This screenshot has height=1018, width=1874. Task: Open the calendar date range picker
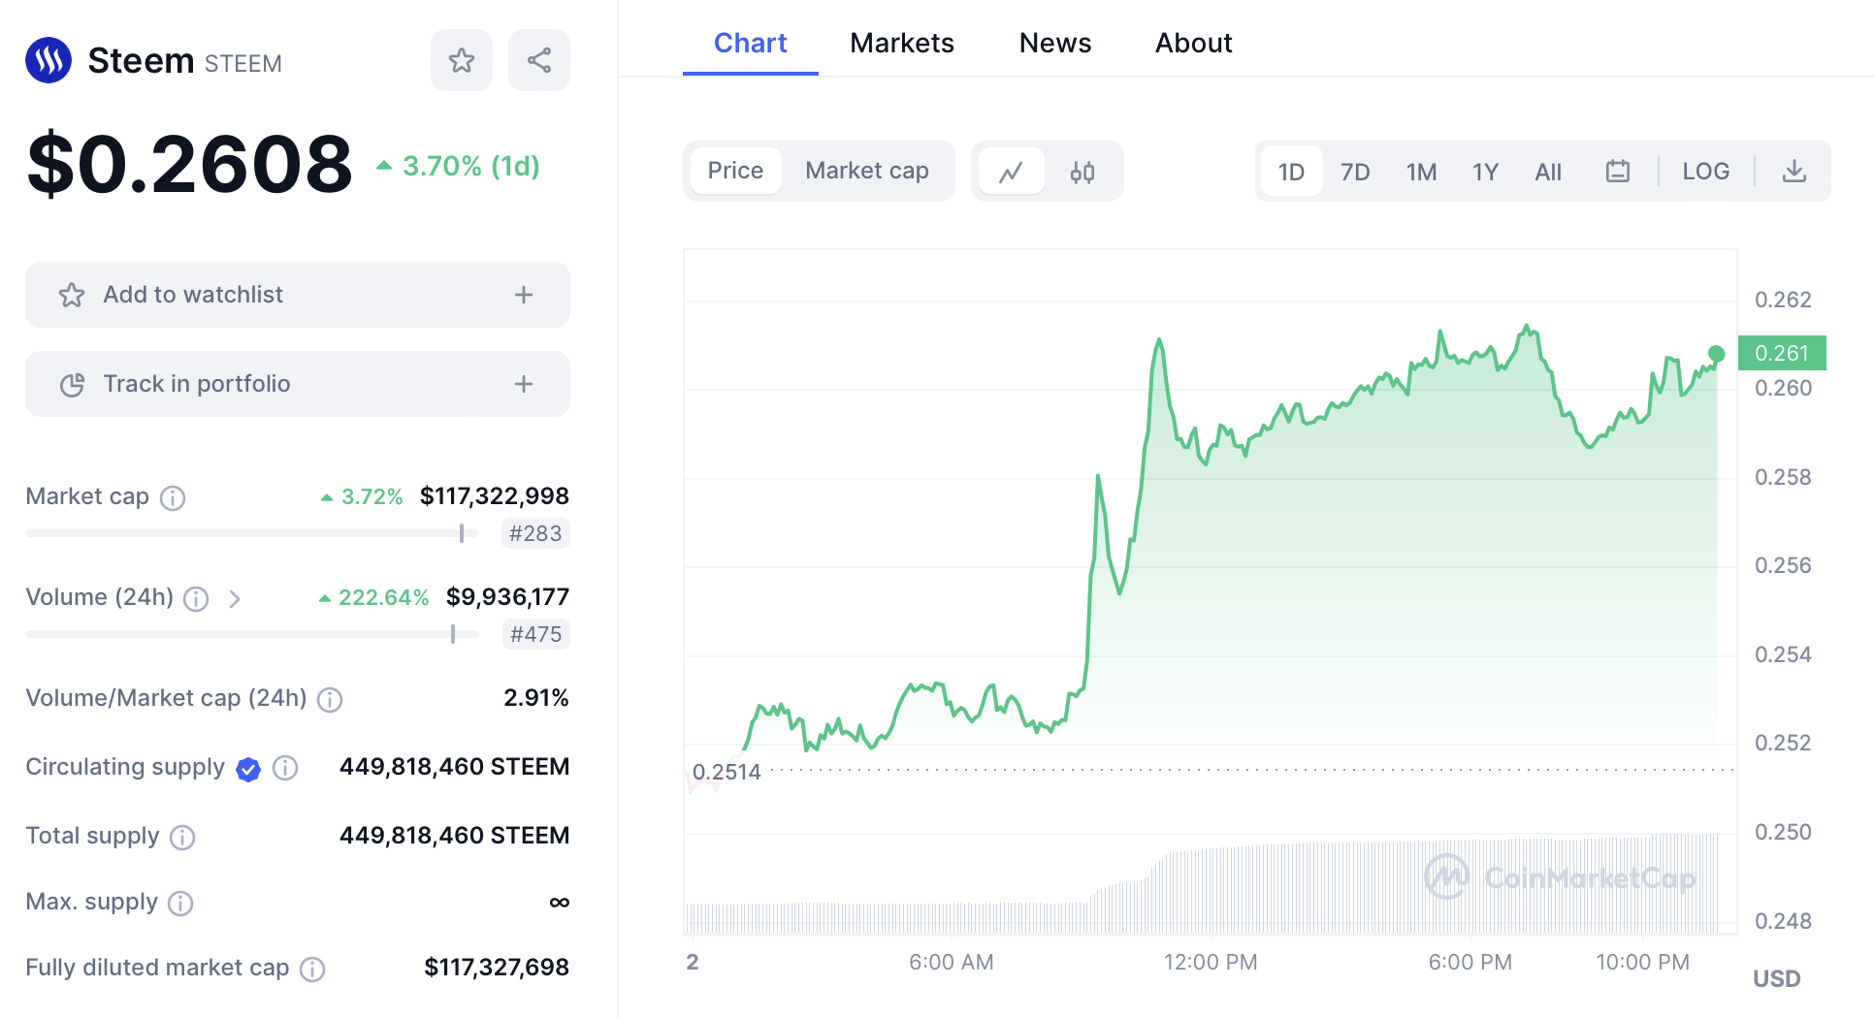click(1617, 172)
